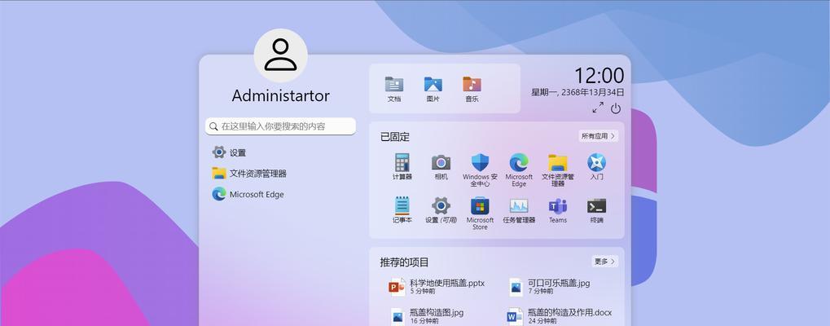Click the expand fullscreen arrows icon
Viewport: 830px width, 326px height.
click(598, 108)
